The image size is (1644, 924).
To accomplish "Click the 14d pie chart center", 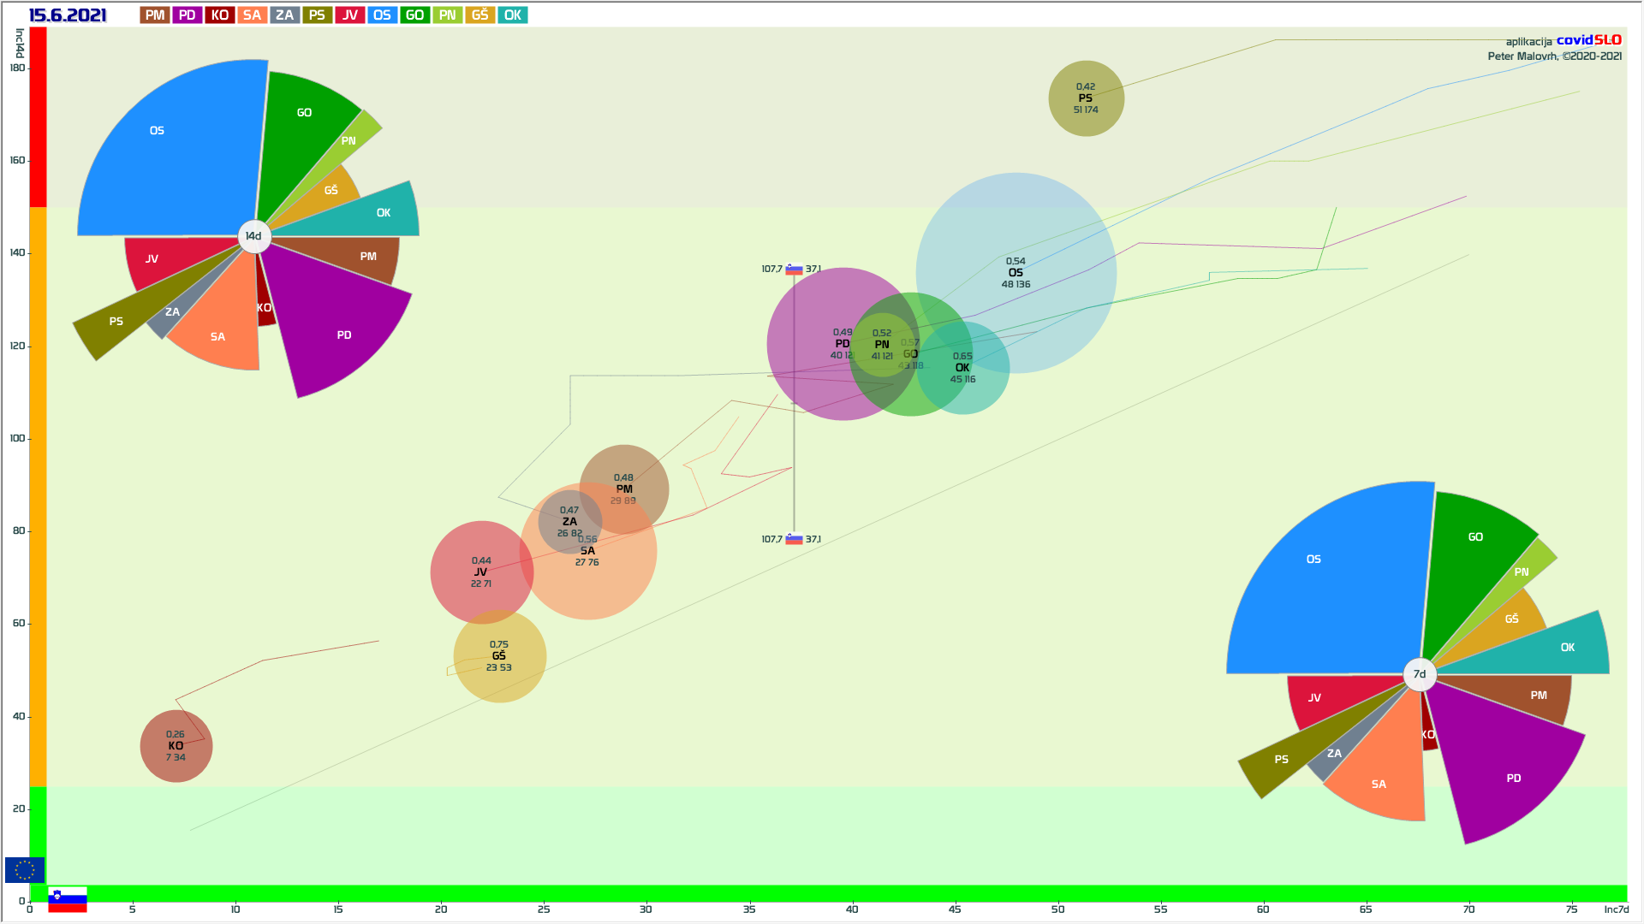I will pyautogui.click(x=254, y=236).
